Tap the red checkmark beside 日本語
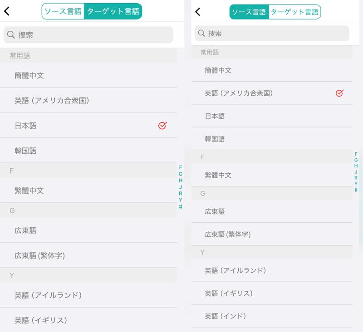363x332 pixels. tap(162, 126)
